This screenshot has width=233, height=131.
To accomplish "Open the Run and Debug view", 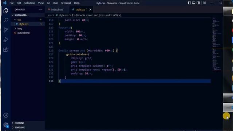I will coord(6,40).
